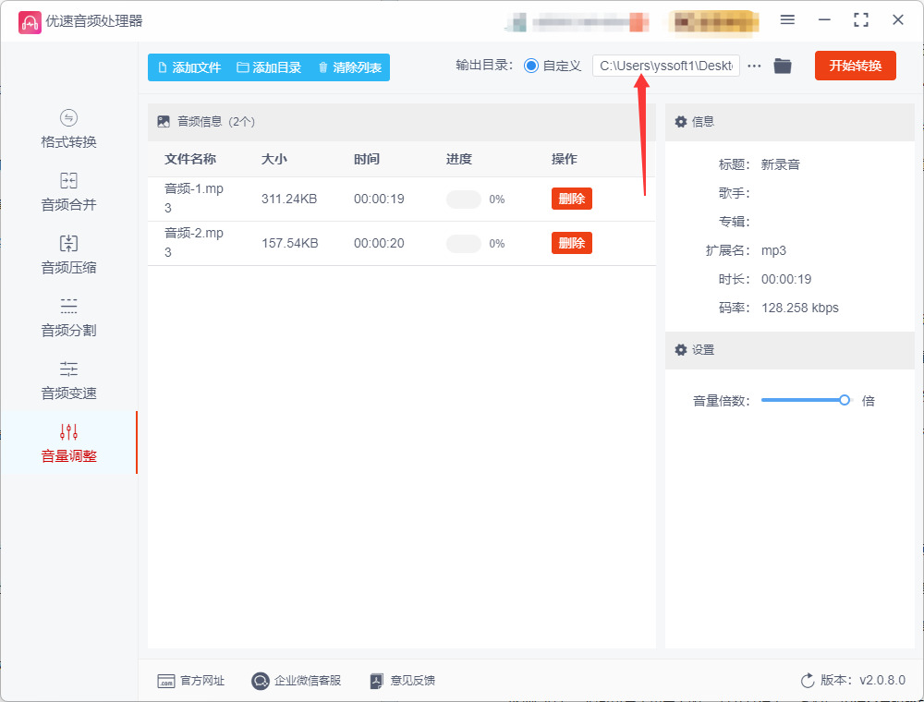The image size is (924, 702).
Task: Click the 信息 panel gear icon
Action: [x=681, y=121]
